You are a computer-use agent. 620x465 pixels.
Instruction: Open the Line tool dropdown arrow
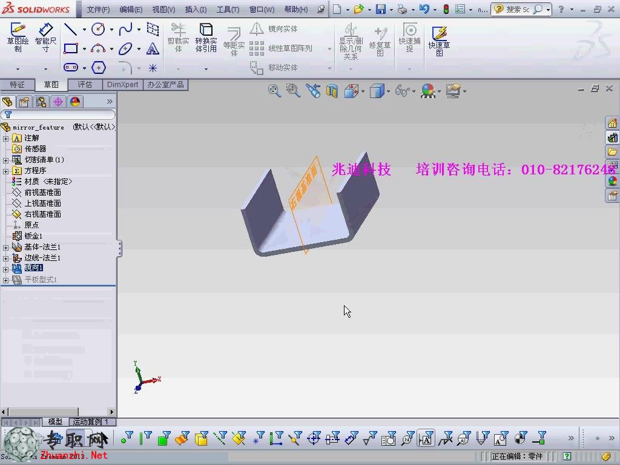84,30
